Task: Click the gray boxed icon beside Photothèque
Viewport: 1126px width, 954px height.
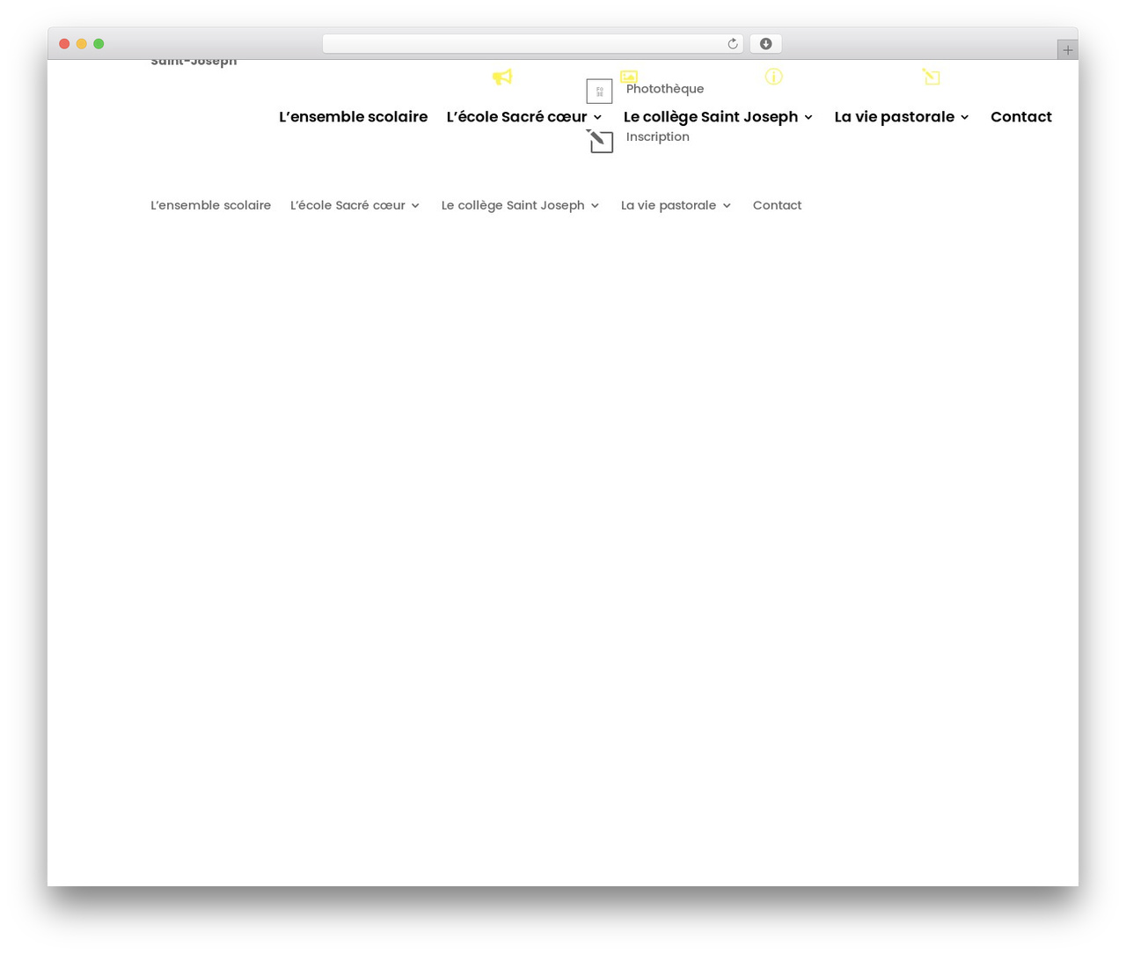Action: coord(599,91)
